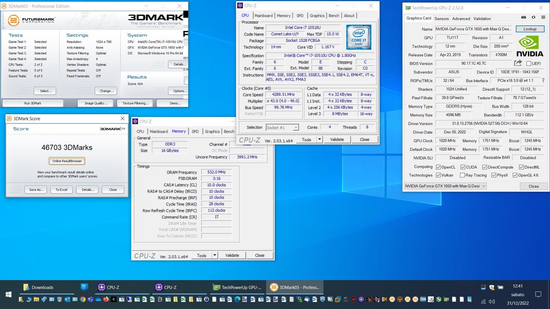
Task: Toggle the CUDA checkbox
Action: 463,167
